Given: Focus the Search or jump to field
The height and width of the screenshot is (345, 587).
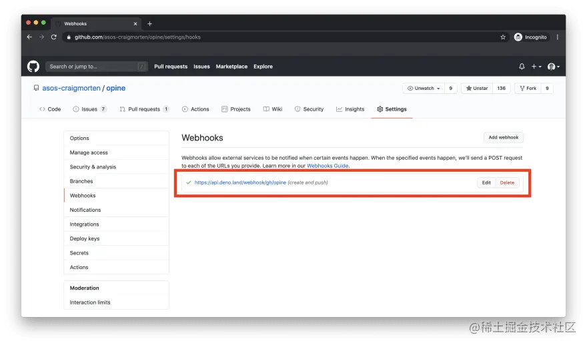Looking at the screenshot, I should click(96, 67).
